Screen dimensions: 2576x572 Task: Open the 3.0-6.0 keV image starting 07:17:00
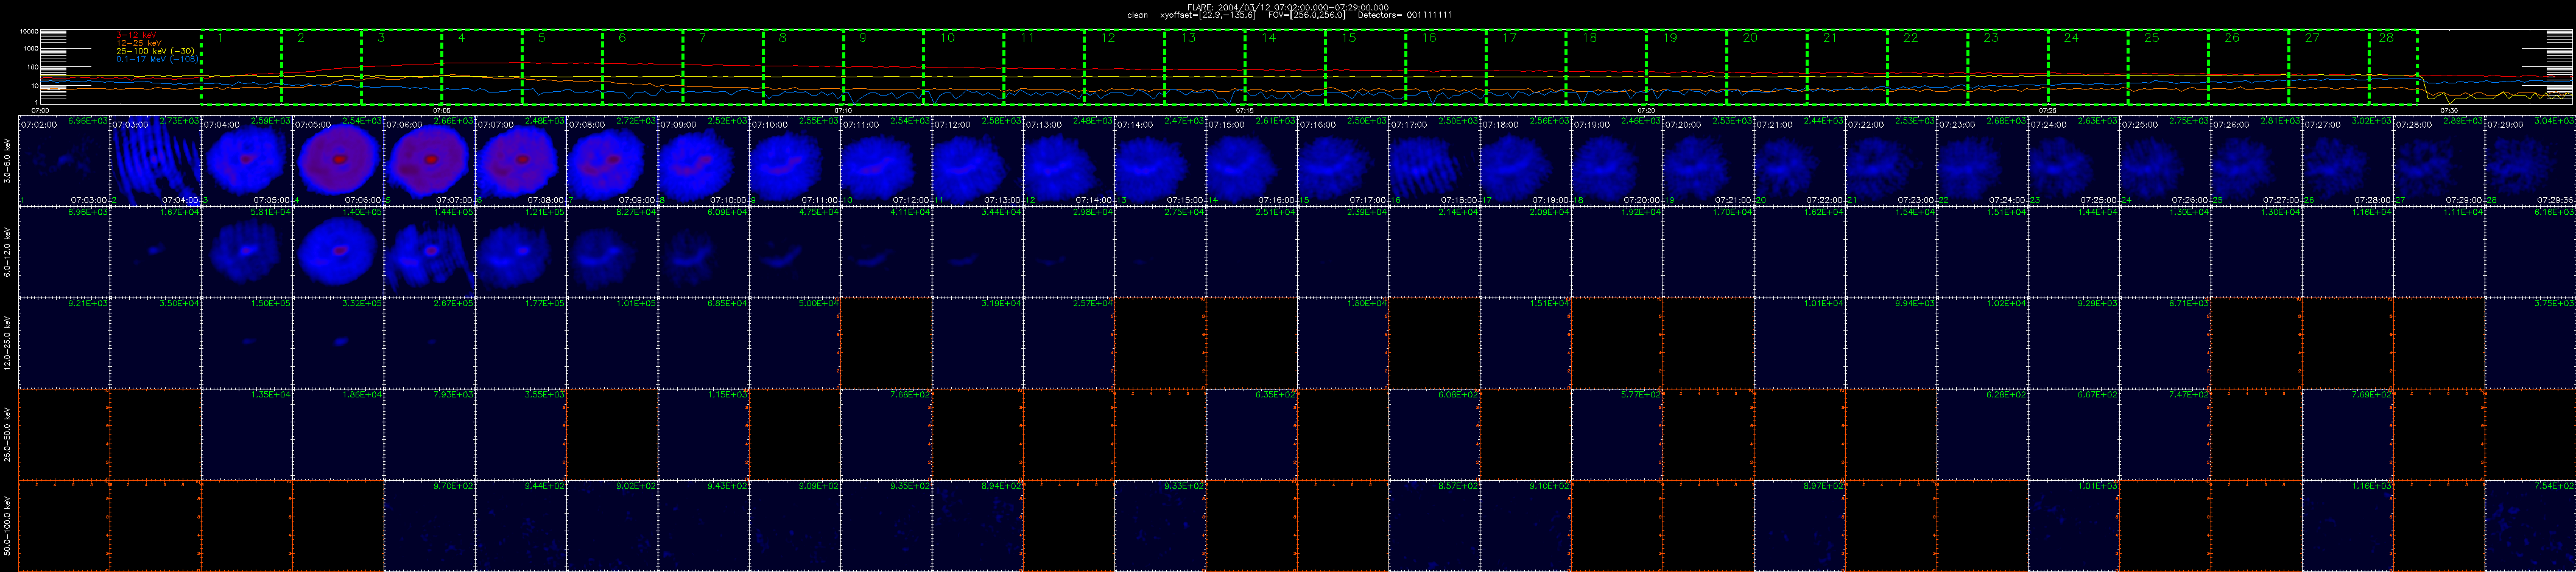(x=1434, y=160)
